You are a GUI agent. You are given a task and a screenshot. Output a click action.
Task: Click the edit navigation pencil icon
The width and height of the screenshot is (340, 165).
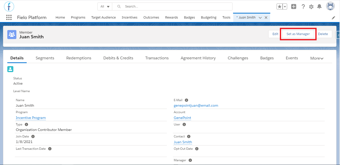333,18
